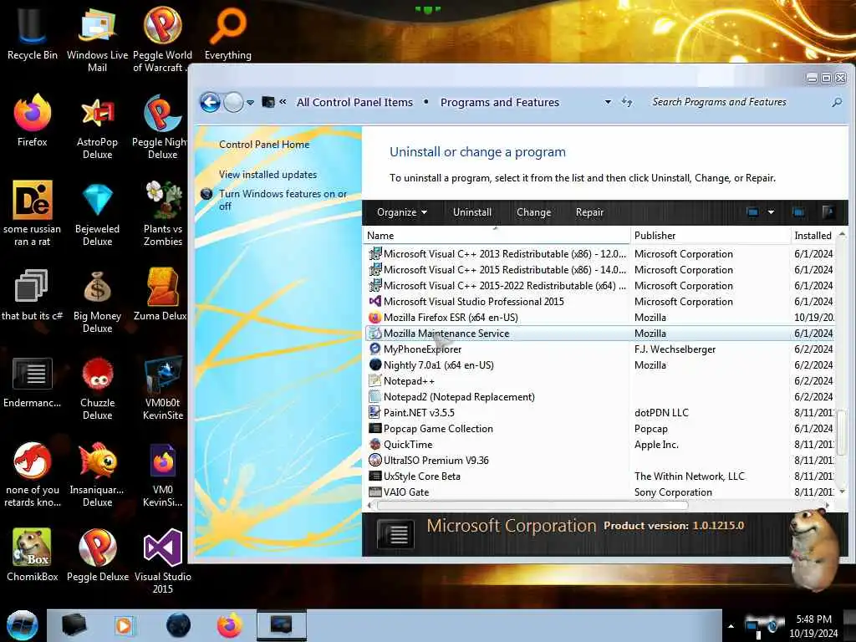The width and height of the screenshot is (856, 642).
Task: Open 'none of you' desktop icon
Action: [33, 474]
